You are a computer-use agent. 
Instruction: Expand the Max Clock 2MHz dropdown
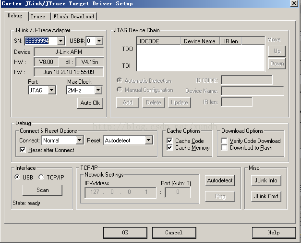98,90
